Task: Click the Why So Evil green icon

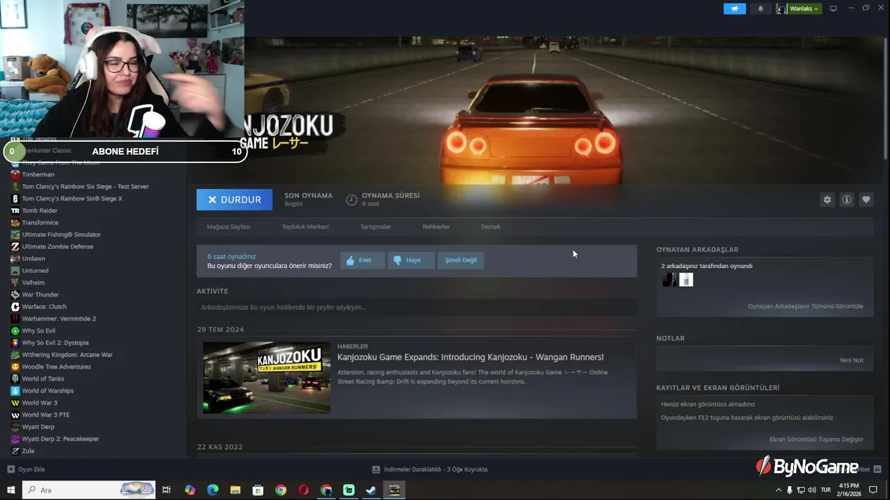Action: (x=15, y=331)
